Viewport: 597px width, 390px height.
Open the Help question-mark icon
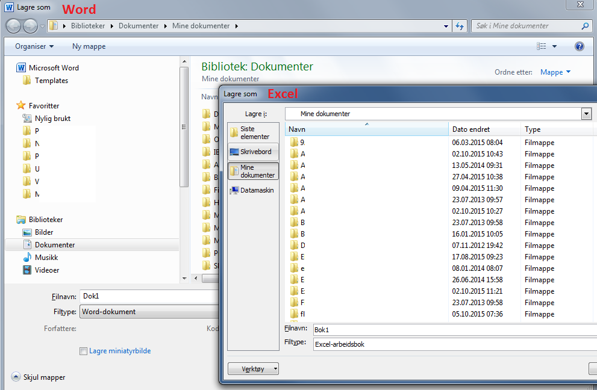click(x=579, y=46)
